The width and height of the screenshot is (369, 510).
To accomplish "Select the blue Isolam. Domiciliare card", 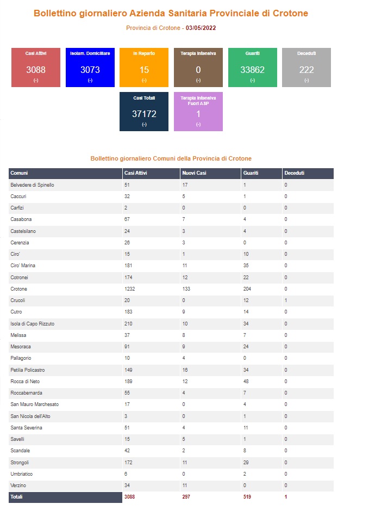I will click(90, 67).
